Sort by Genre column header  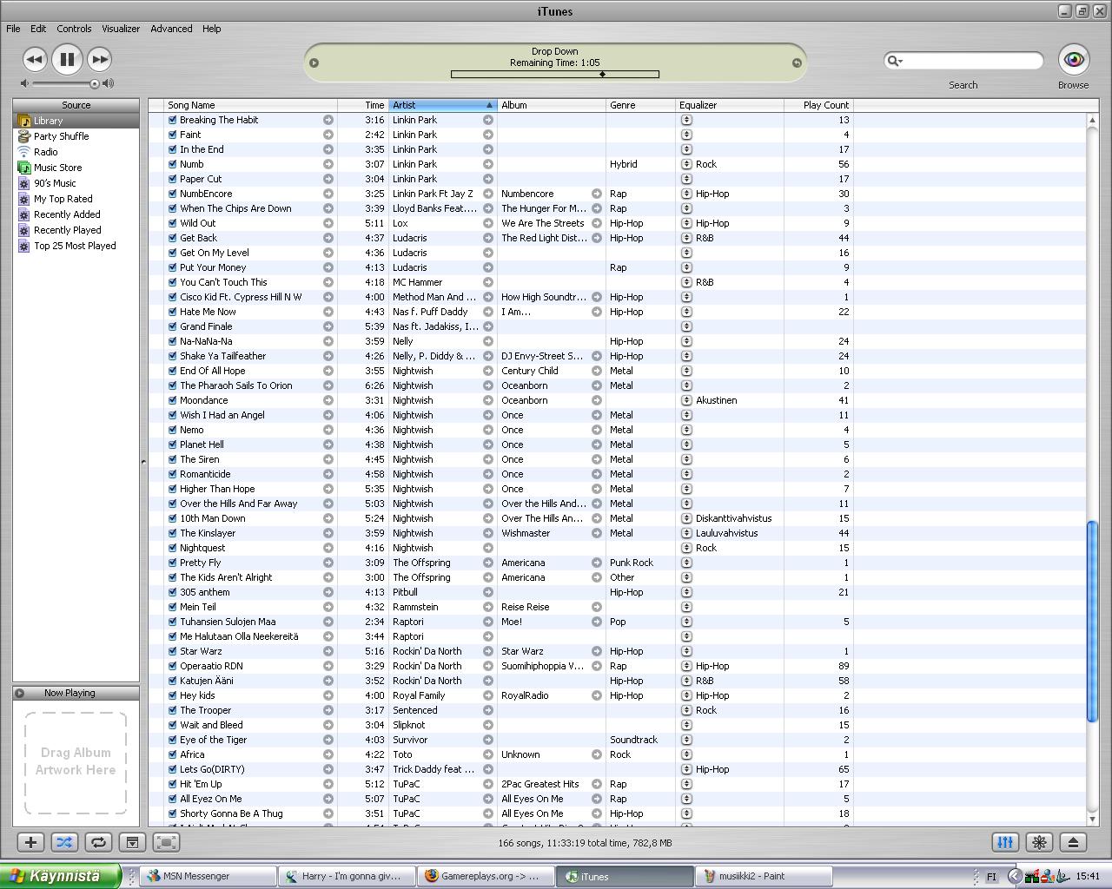coord(641,105)
